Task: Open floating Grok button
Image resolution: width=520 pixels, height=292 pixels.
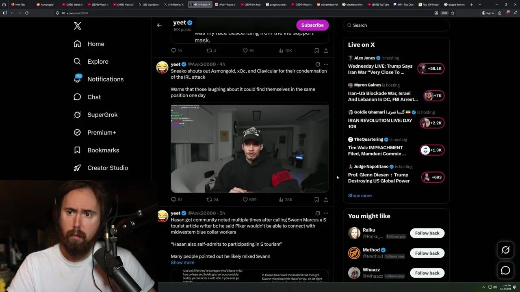Action: (x=505, y=250)
